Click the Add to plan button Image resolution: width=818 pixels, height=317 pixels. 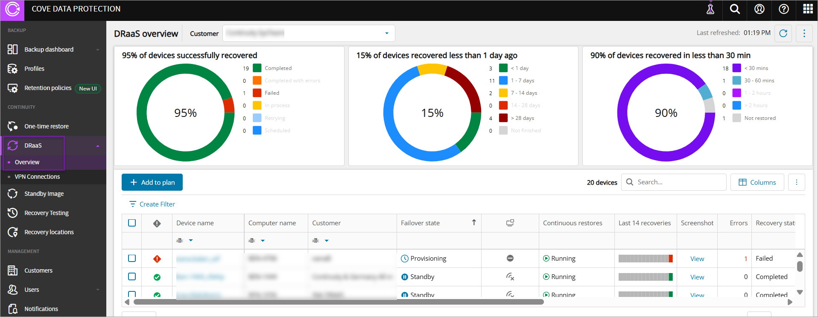point(152,182)
